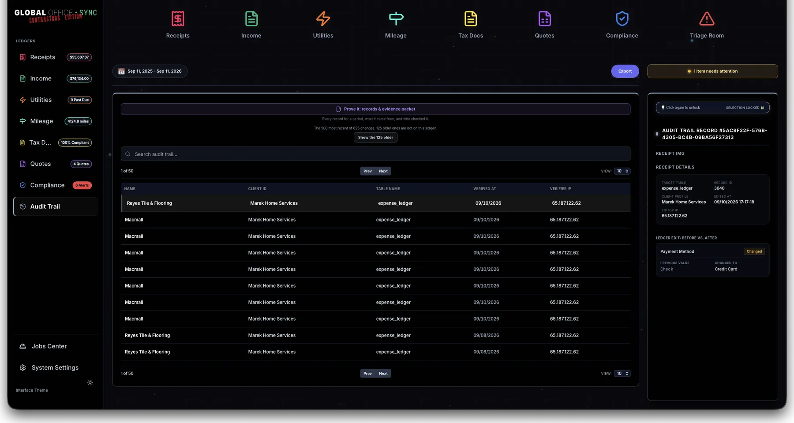
Task: Click the VERIFIED AT column header
Action: pyautogui.click(x=484, y=189)
